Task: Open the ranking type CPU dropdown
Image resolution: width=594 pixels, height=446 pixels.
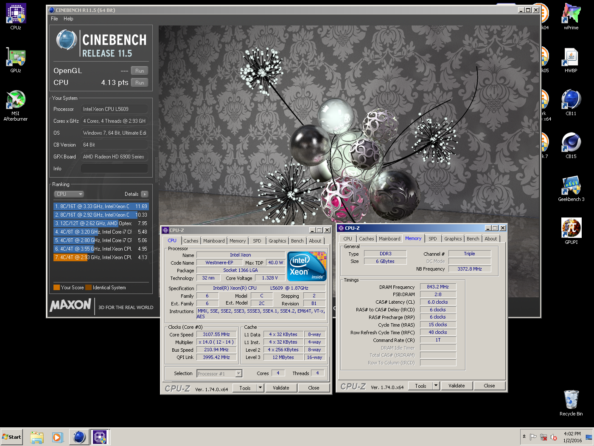Action: (x=69, y=194)
